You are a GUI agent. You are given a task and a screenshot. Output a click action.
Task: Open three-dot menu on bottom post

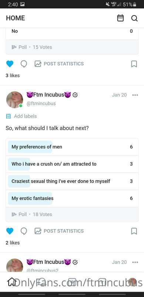click(x=135, y=262)
